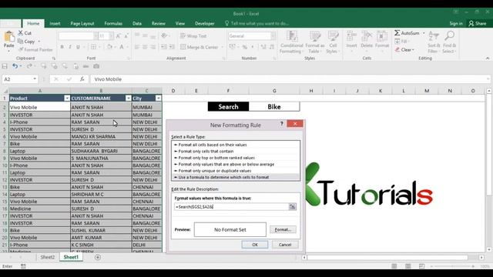Click the AutoSum sigma icon

(397, 32)
